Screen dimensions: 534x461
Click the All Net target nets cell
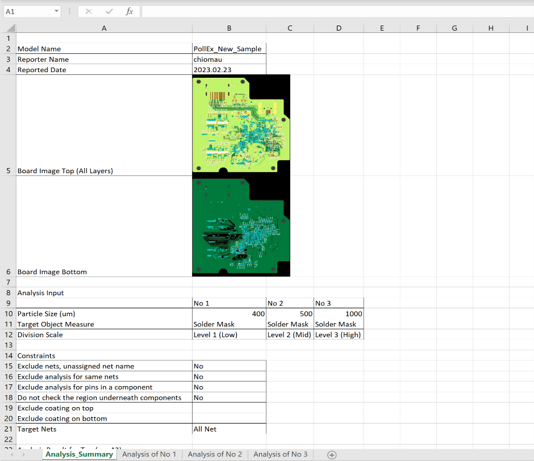coord(228,429)
